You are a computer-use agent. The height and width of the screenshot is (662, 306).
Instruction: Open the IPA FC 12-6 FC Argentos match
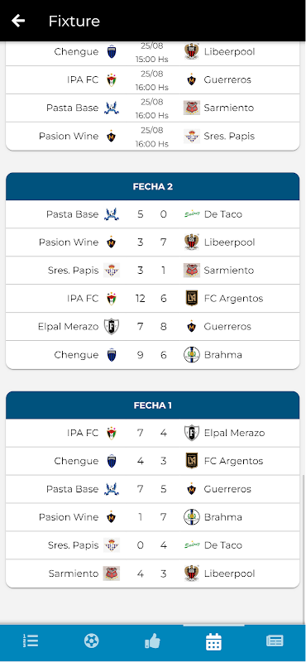(x=153, y=299)
